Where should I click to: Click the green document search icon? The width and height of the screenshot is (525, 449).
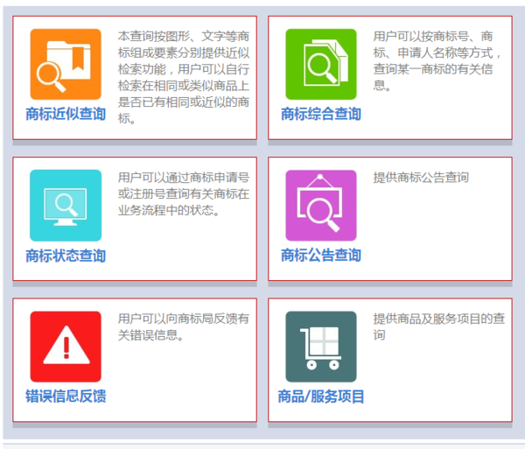321,64
